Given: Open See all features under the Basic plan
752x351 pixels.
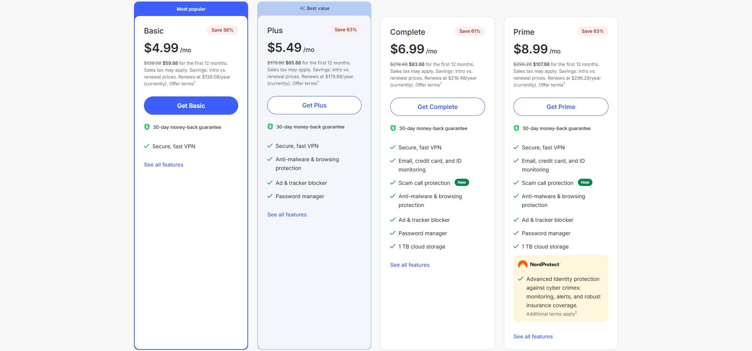Looking at the screenshot, I should (x=163, y=164).
